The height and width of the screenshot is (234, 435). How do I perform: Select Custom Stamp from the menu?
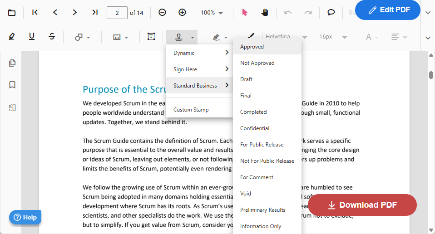pos(191,110)
